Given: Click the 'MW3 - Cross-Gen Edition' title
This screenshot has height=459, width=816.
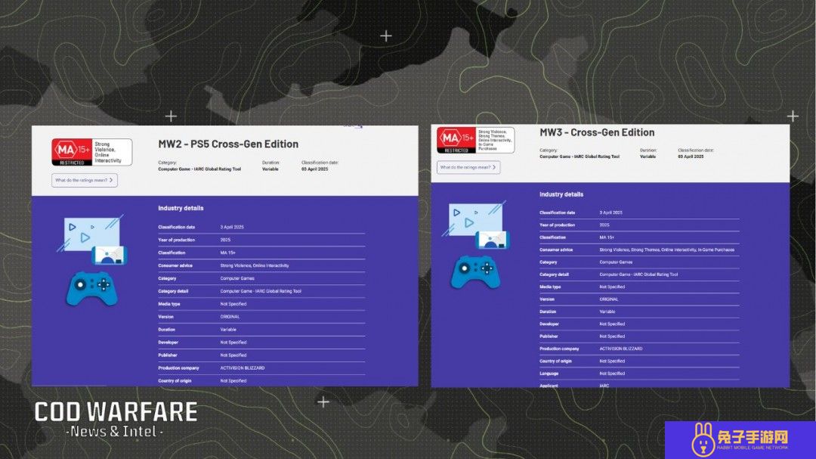Looking at the screenshot, I should click(x=597, y=132).
